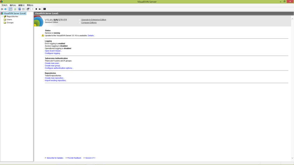Click the Repositories tree node icon
This screenshot has height=165, width=294.
[5, 16]
